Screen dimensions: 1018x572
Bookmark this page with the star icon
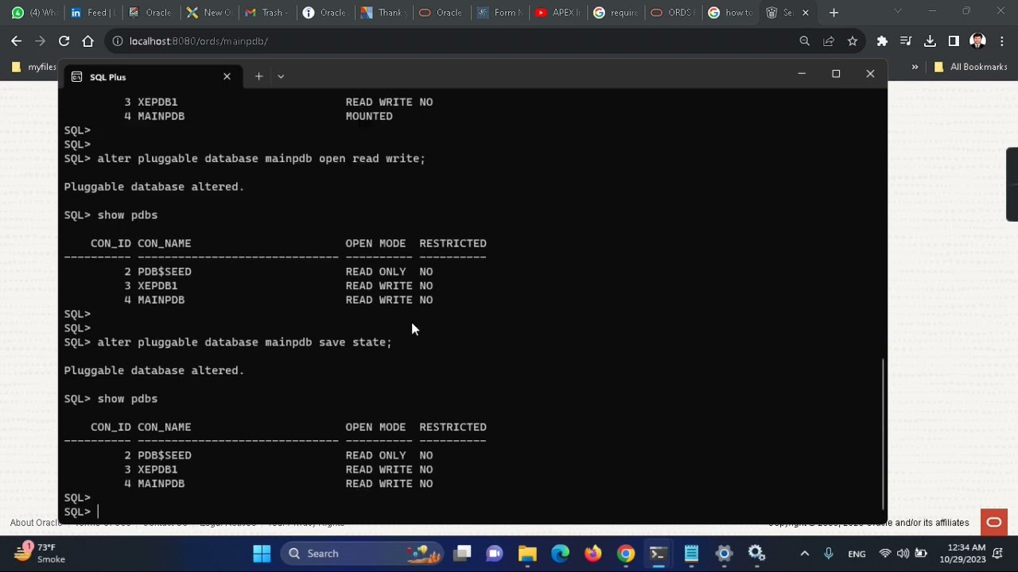[853, 41]
